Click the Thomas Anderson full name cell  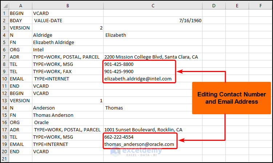pos(68,115)
